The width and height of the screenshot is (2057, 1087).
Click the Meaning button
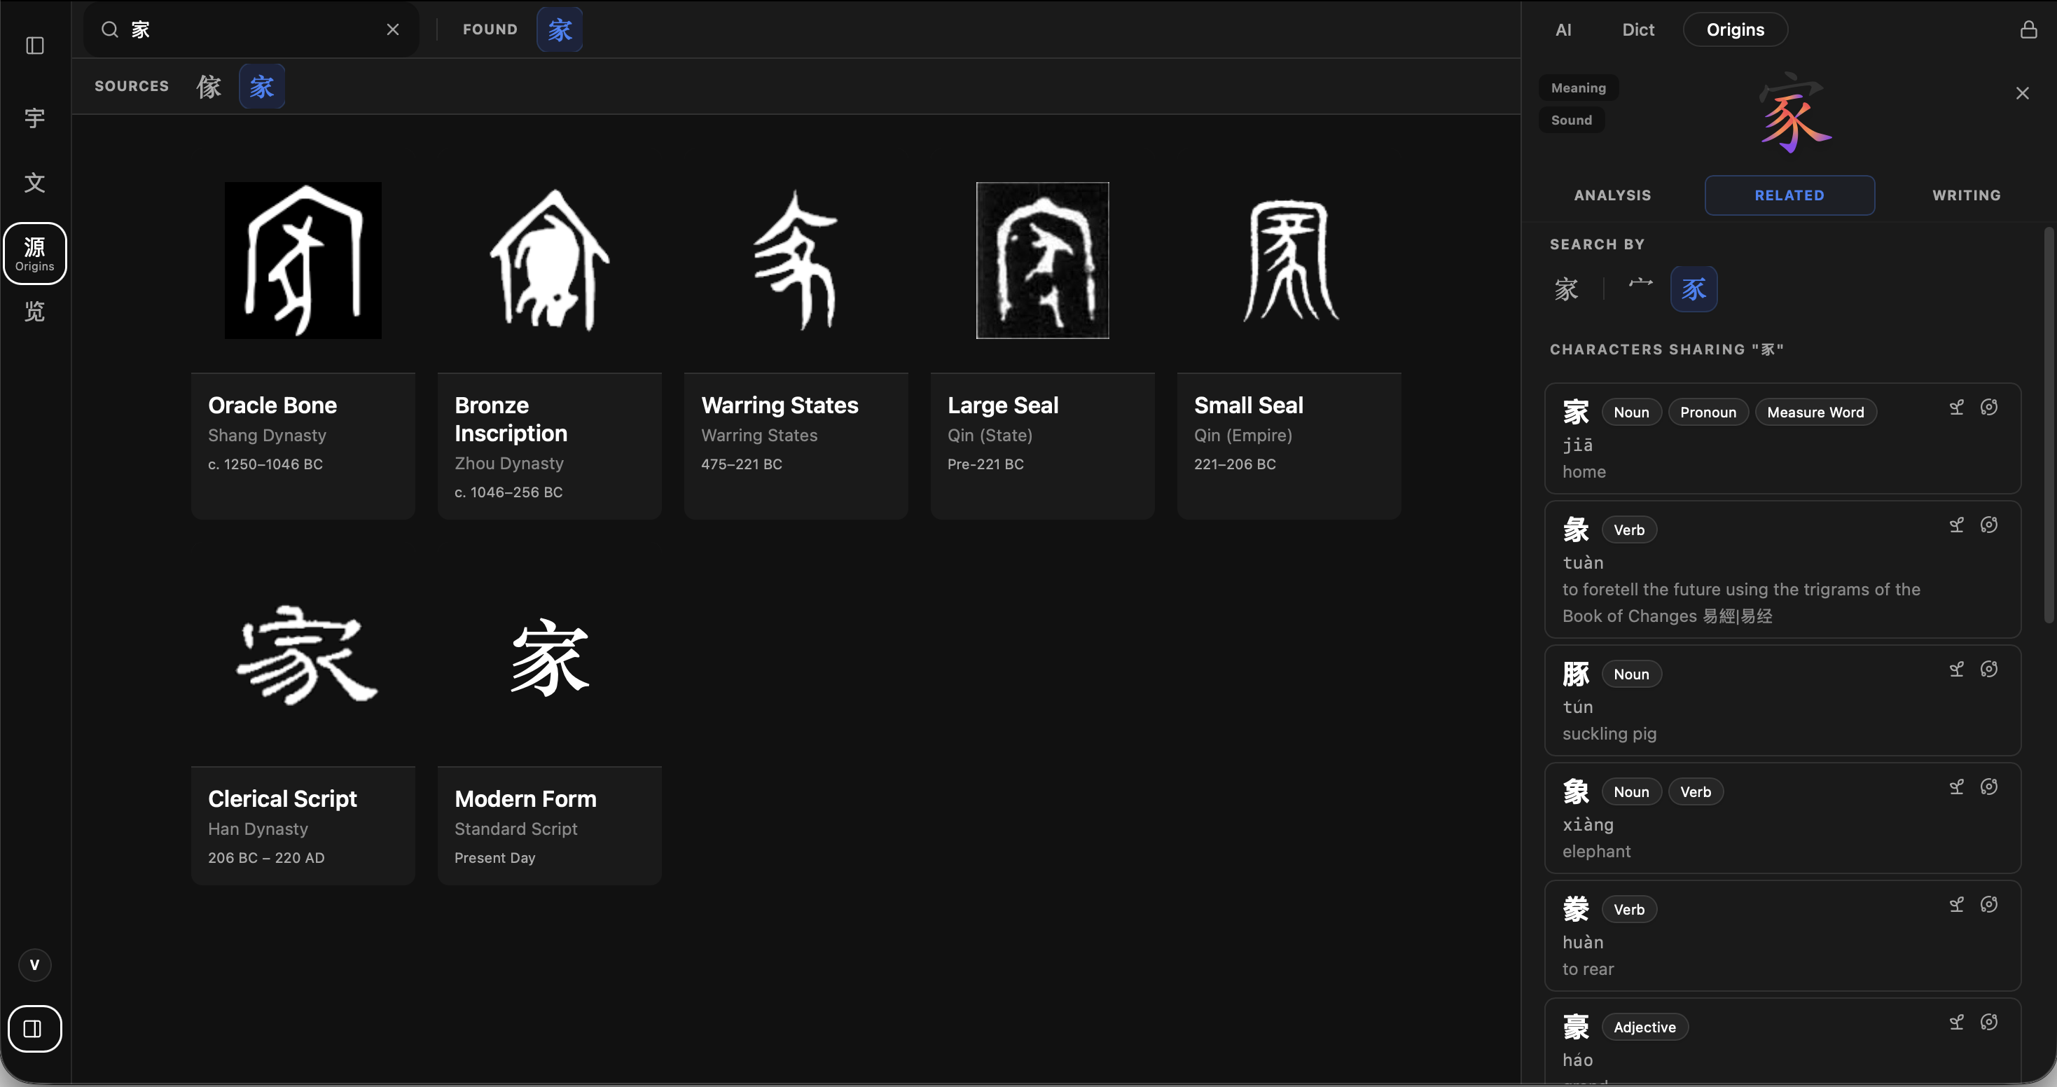click(1578, 87)
